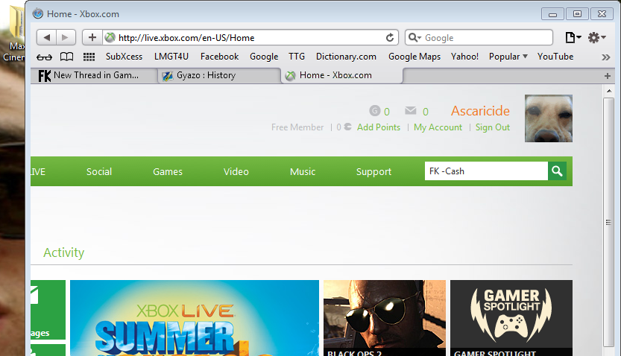Image resolution: width=621 pixels, height=356 pixels.
Task: Click the dog profile picture
Action: pyautogui.click(x=549, y=118)
